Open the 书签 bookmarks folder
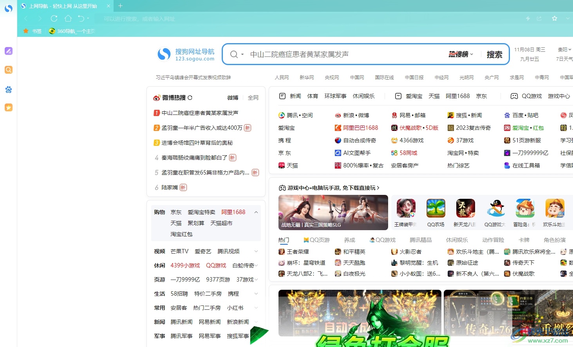Screen dimensions: 573x347 [32, 31]
